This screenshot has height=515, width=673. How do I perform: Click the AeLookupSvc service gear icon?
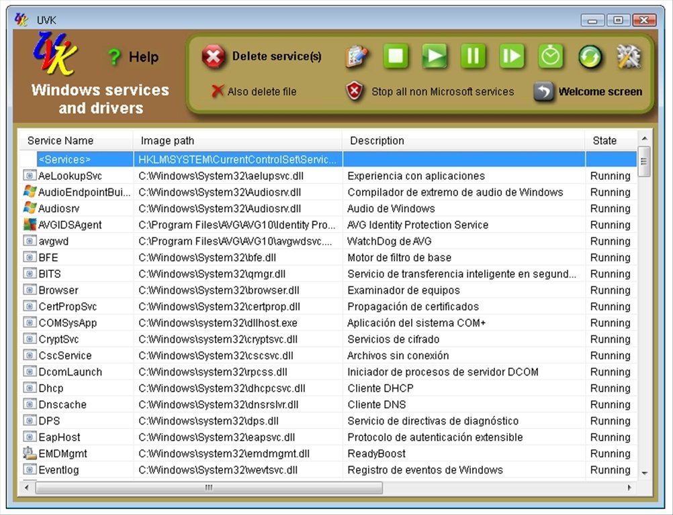coord(29,175)
